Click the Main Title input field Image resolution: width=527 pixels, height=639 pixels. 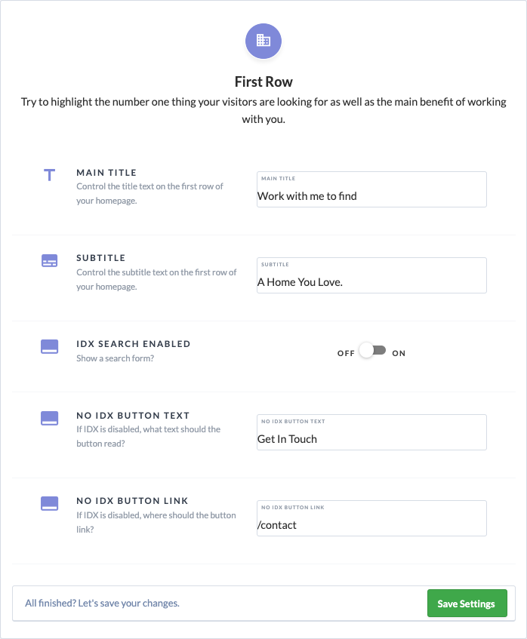(371, 189)
